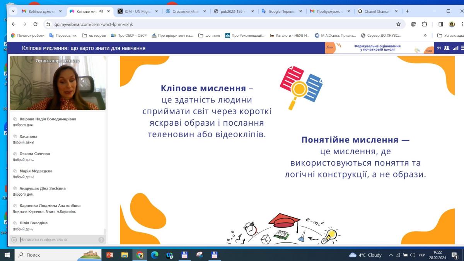
Task: Open the Chrome side panel
Action: click(x=440, y=24)
